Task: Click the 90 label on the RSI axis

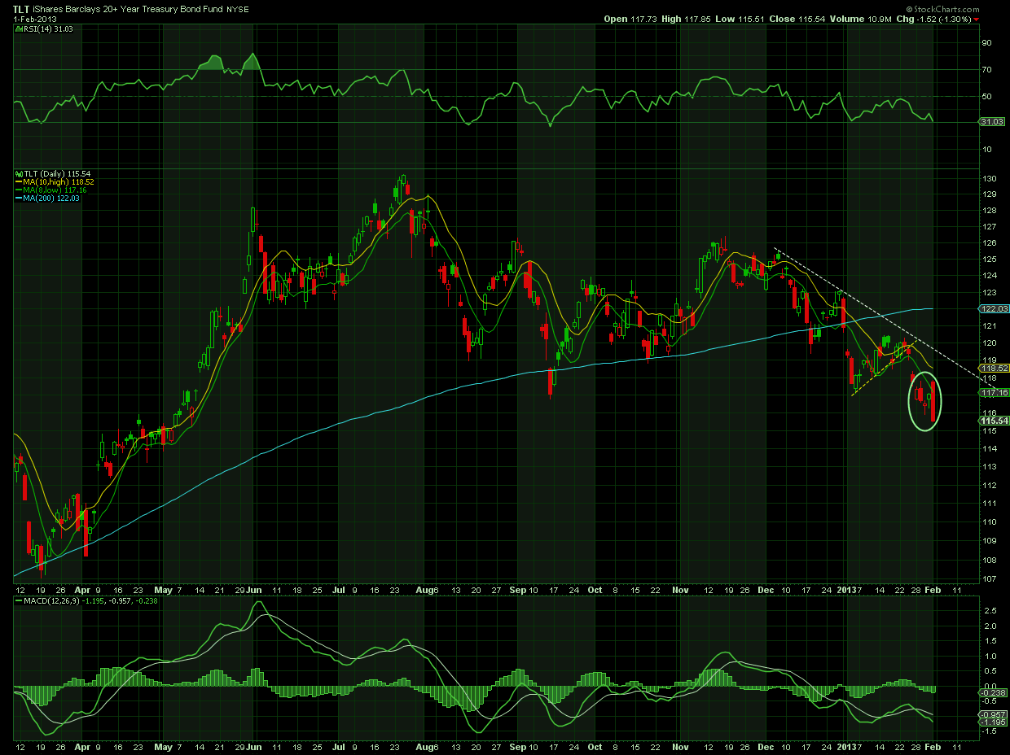Action: tap(987, 43)
